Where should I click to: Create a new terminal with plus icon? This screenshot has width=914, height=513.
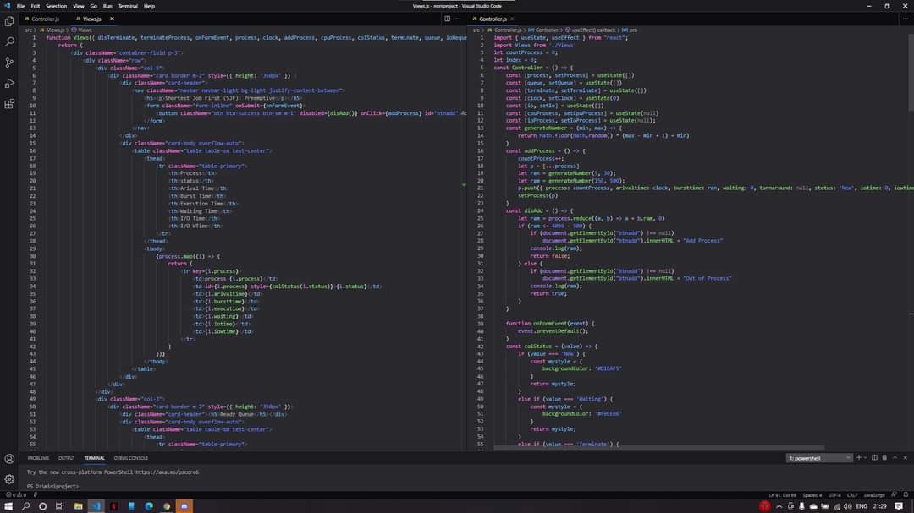(x=859, y=458)
